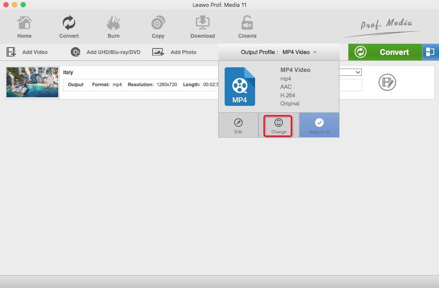
Task: Click the Add Video icon
Action: pos(10,52)
